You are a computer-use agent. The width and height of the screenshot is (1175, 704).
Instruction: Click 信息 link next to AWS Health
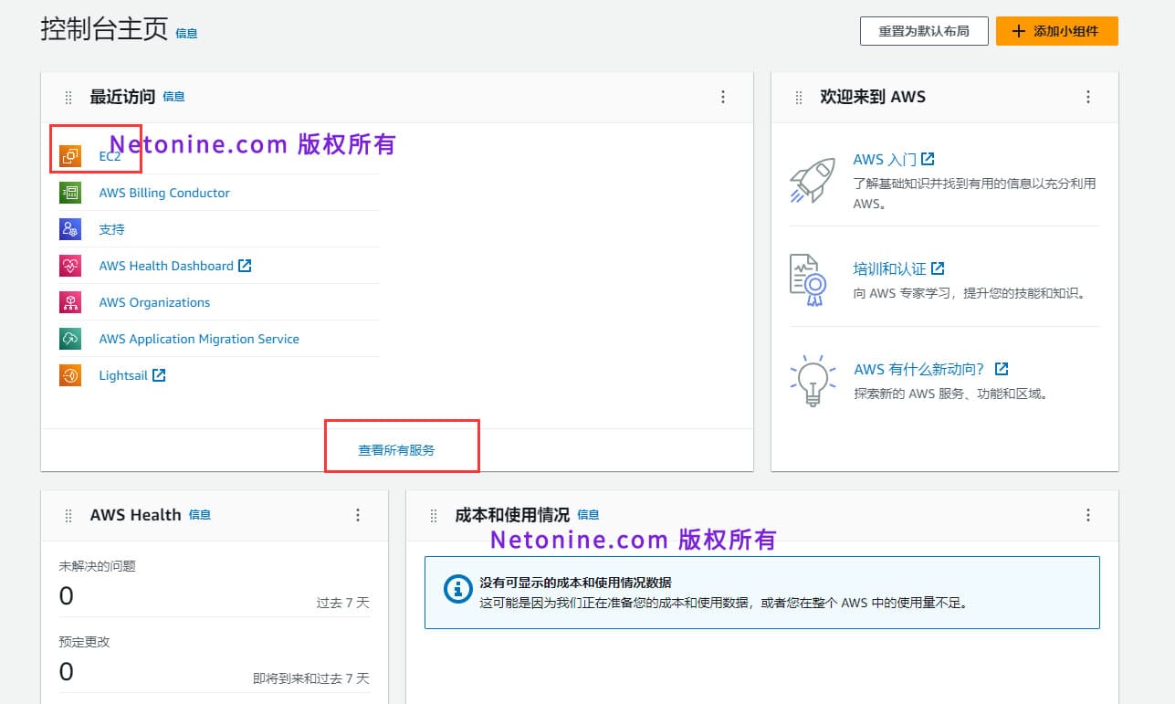[x=200, y=515]
